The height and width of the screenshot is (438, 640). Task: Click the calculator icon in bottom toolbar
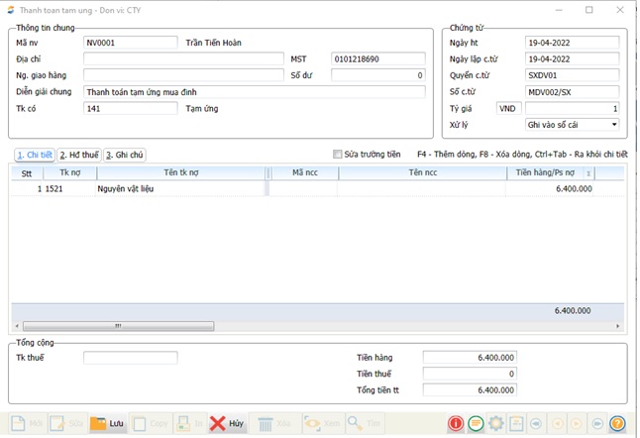tap(515, 424)
